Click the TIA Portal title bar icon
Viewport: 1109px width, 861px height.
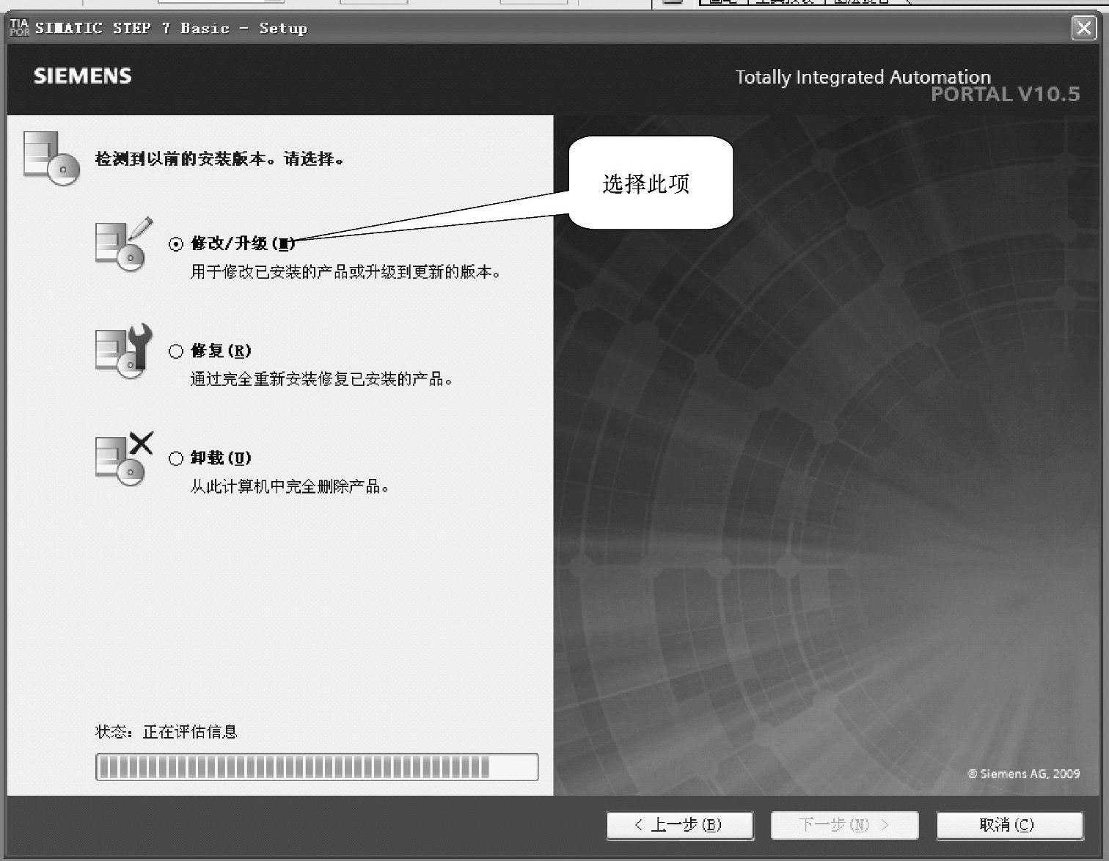(20, 28)
